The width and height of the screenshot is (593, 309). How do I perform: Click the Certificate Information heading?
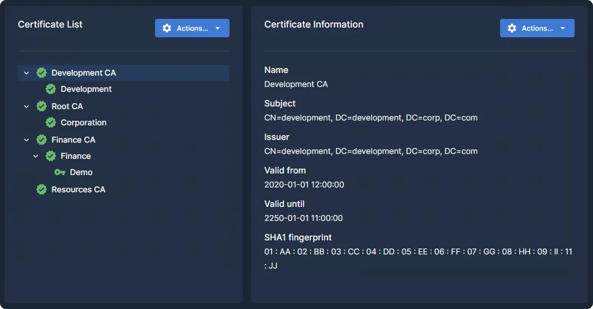[314, 24]
